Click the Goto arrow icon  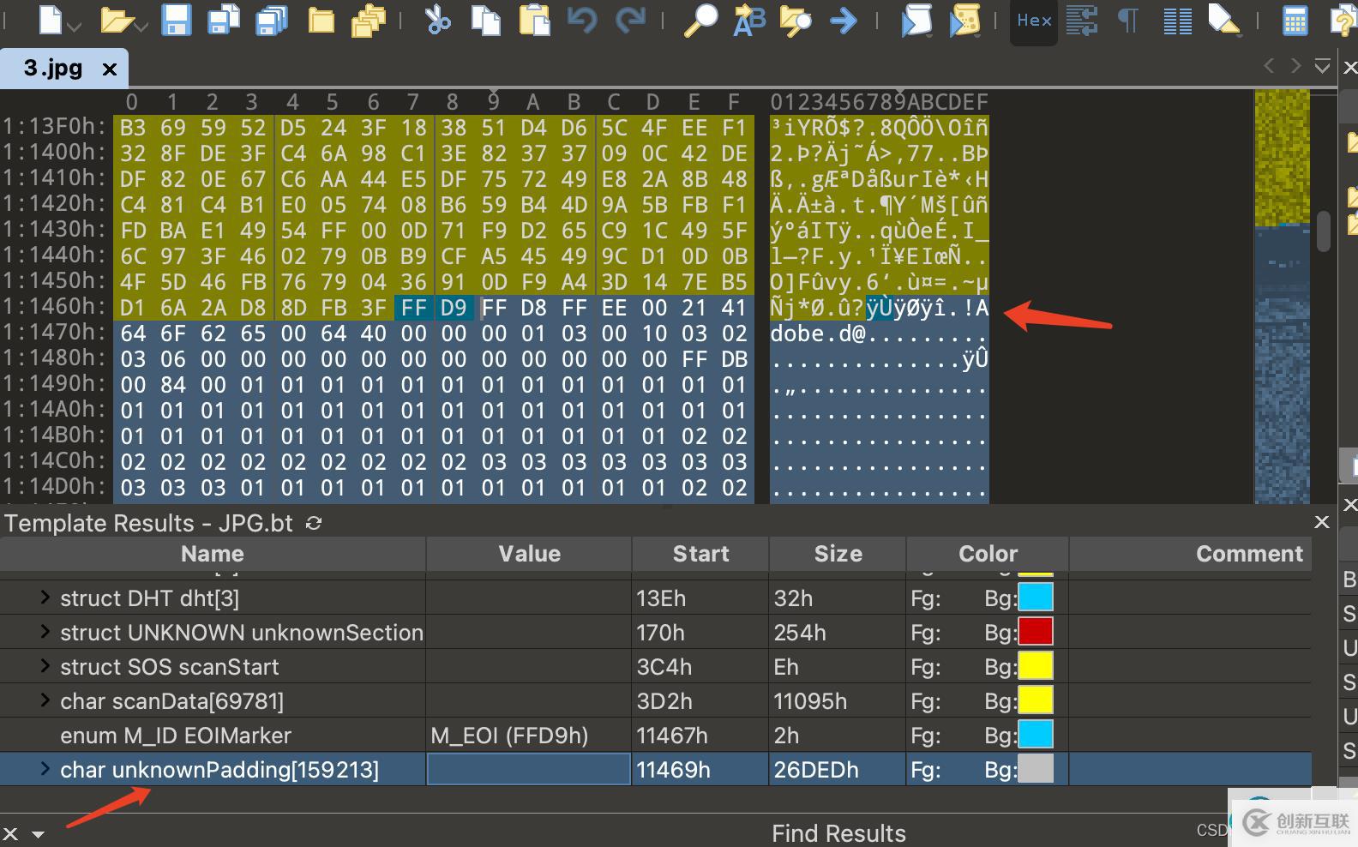coord(844,20)
